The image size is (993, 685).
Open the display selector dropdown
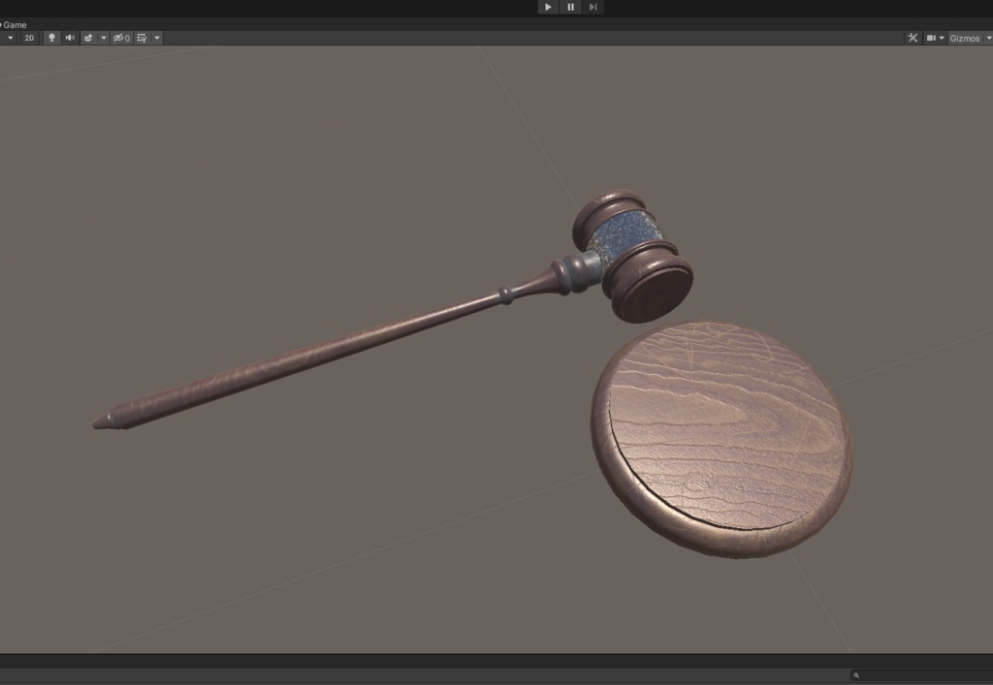pos(10,37)
